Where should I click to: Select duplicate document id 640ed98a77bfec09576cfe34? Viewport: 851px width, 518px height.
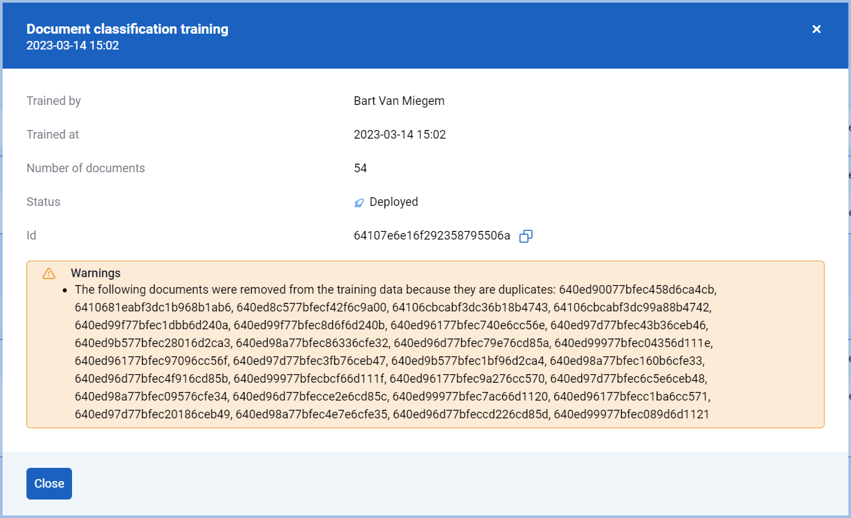[151, 397]
